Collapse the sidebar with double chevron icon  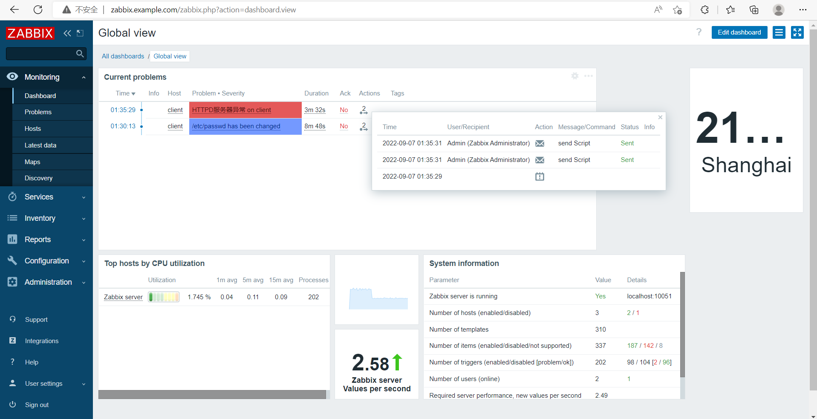[x=67, y=33]
